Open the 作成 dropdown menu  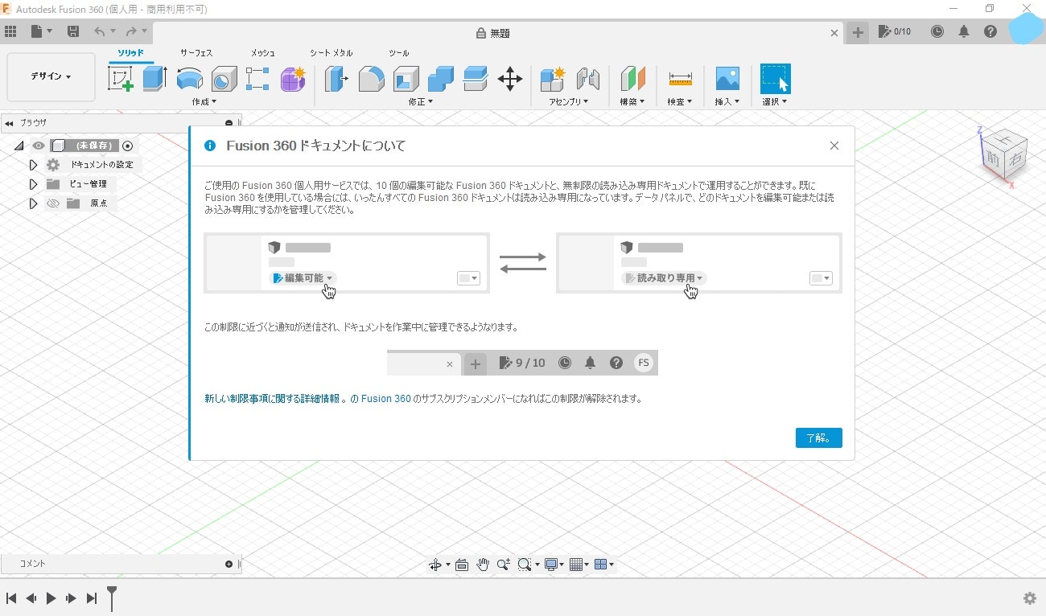coord(204,101)
